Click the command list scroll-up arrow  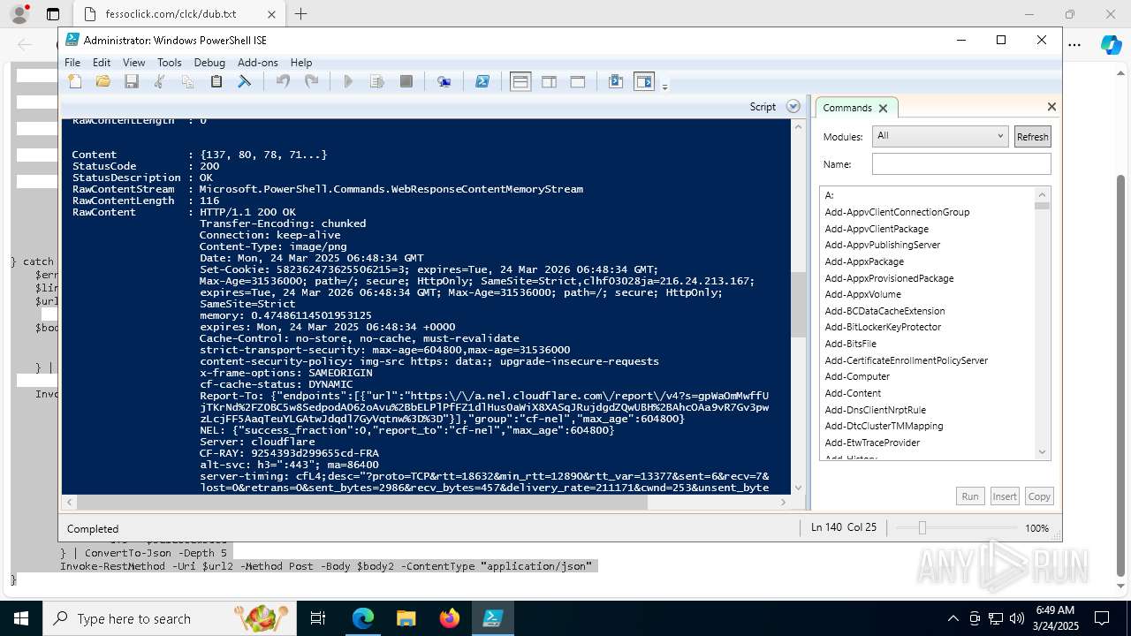point(1042,194)
